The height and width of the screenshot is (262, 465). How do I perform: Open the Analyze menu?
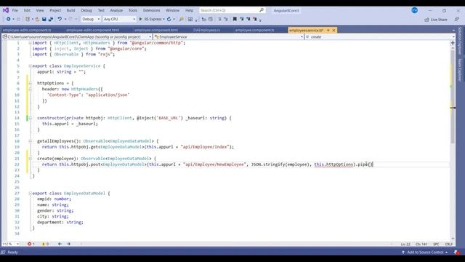116,10
